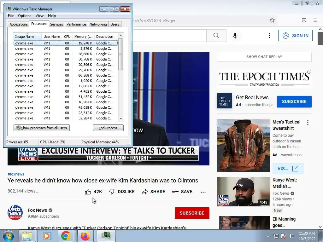Sort processes by Description column header

pos(106,37)
